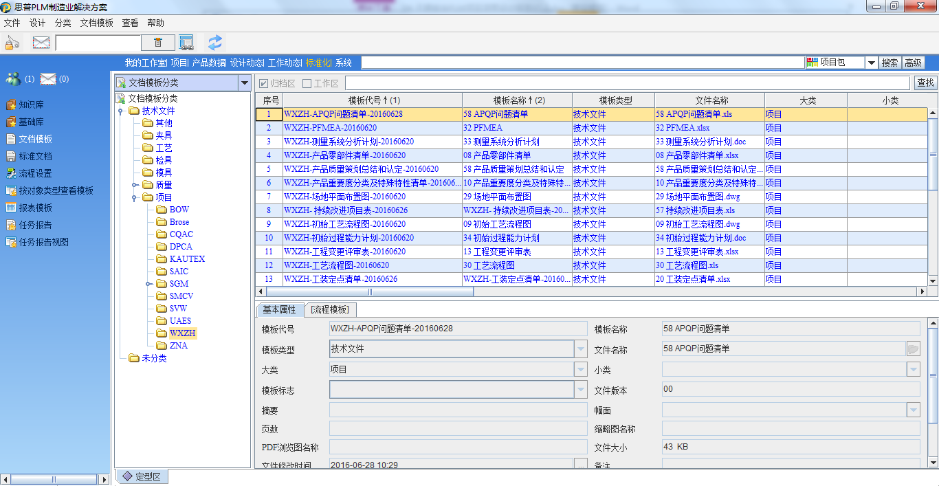The height and width of the screenshot is (486, 939).
Task: Open the 项目包 search scope dropdown
Action: 871,63
